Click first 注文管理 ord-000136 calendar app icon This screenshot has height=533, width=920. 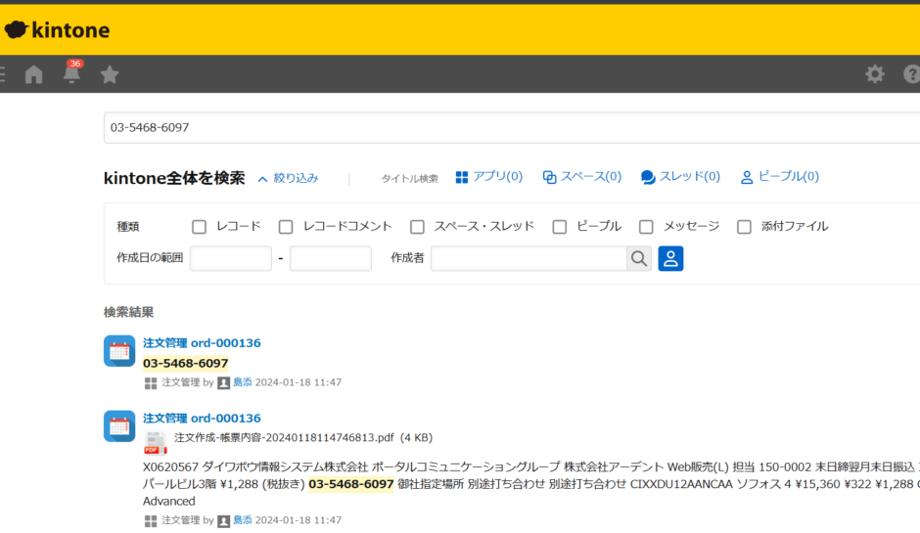click(x=119, y=351)
